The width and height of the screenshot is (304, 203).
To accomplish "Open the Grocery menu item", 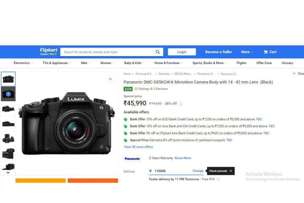I will pyautogui.click(x=287, y=63).
